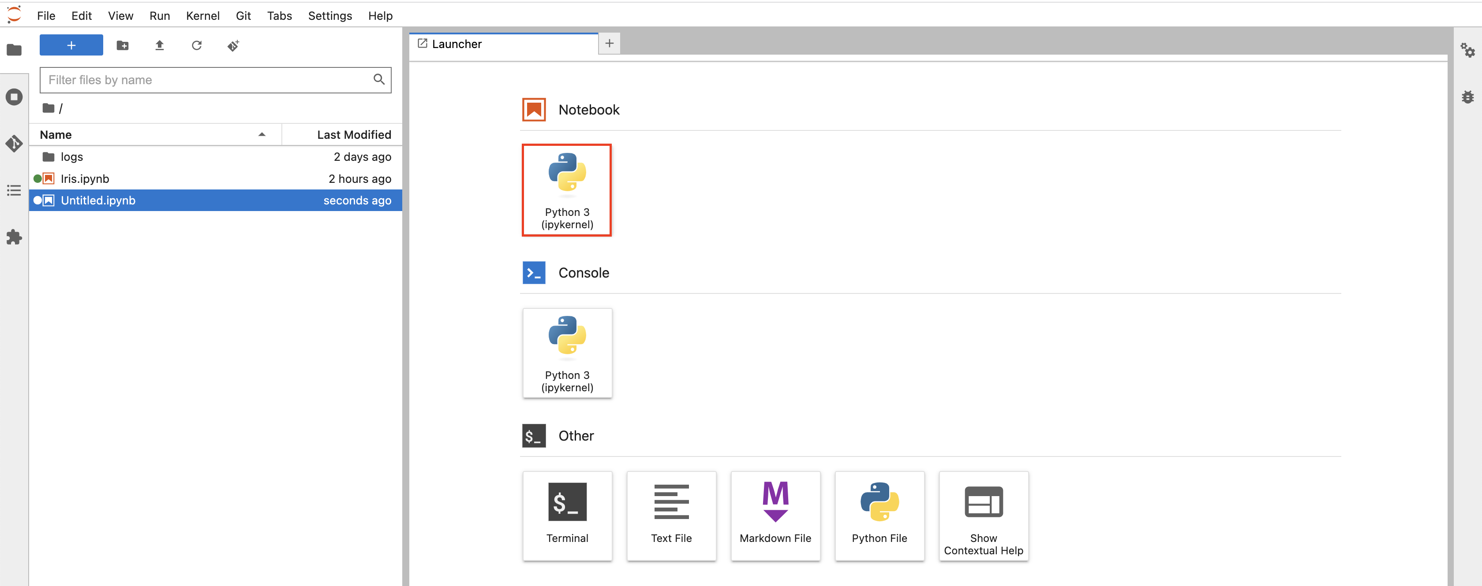1482x586 pixels.
Task: Refresh the file list
Action: click(x=196, y=45)
